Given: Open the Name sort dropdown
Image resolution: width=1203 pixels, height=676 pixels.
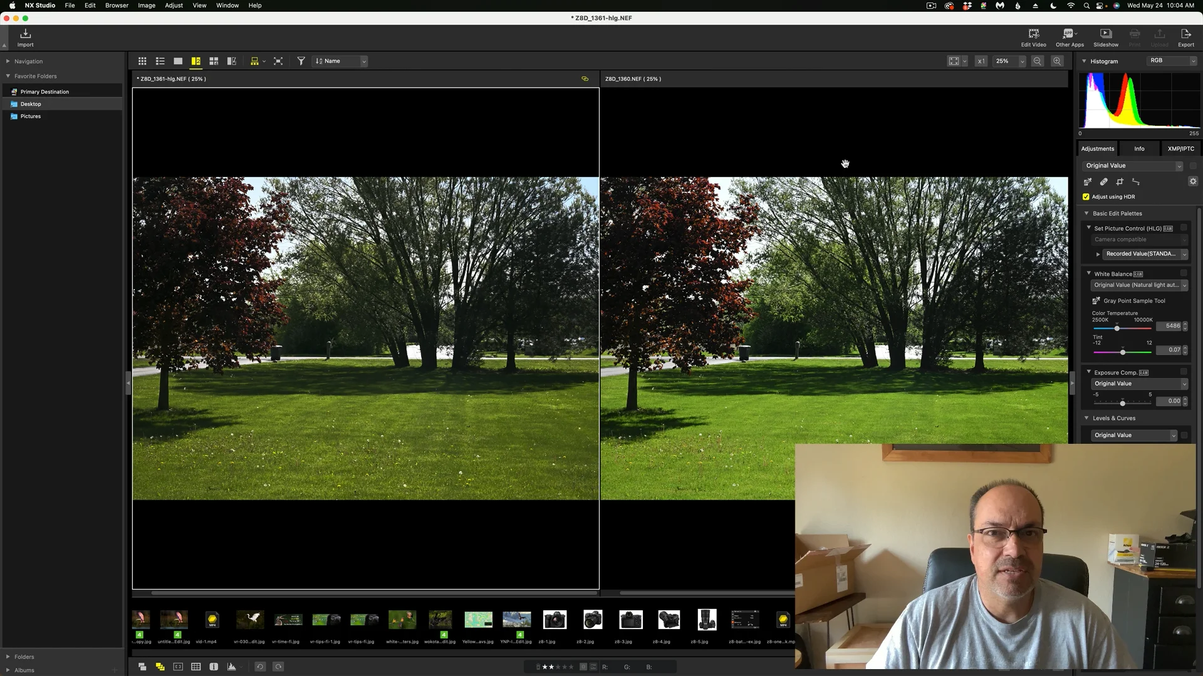Looking at the screenshot, I should 340,61.
